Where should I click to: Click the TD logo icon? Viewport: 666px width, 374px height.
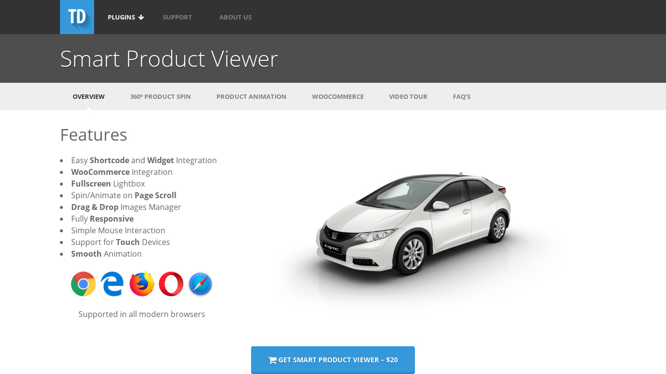point(77,17)
